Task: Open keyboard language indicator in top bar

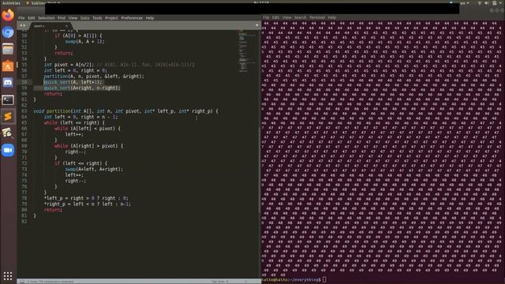Action: click(x=465, y=3)
